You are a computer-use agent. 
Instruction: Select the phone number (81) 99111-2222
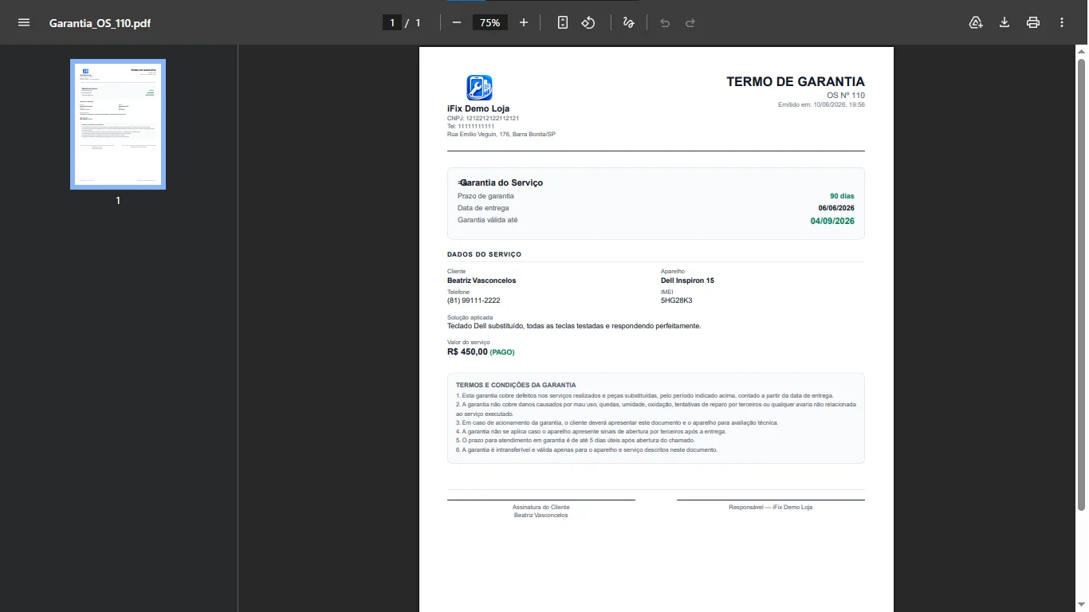(474, 300)
